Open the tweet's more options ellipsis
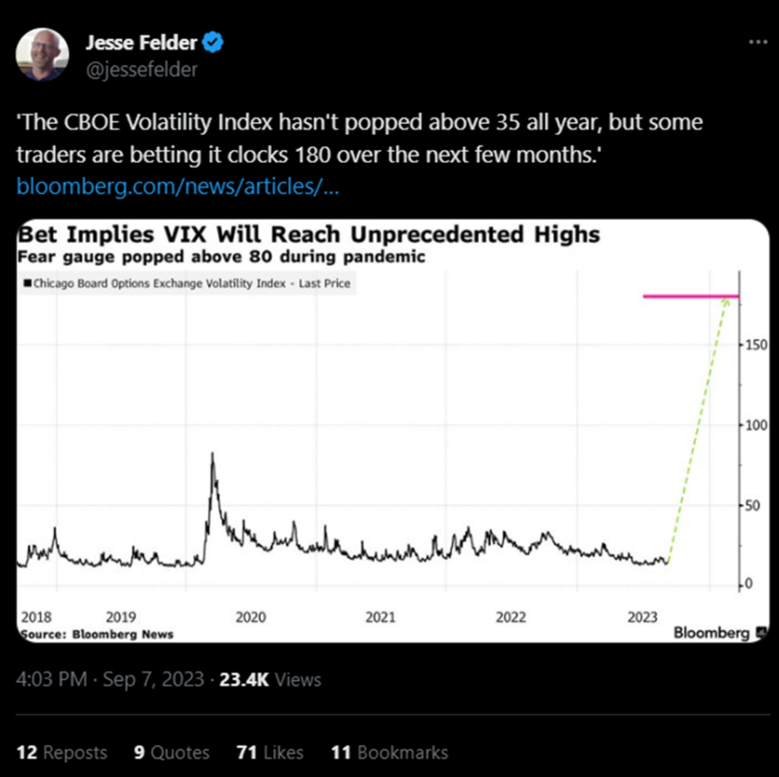 (x=758, y=42)
